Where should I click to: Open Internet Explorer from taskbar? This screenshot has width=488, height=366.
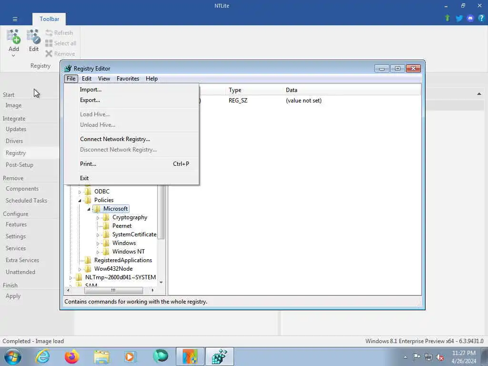42,356
